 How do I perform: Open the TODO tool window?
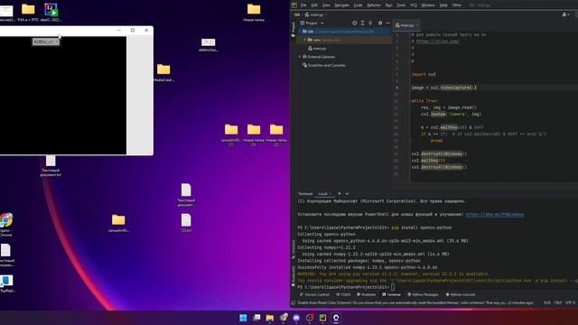click(343, 294)
